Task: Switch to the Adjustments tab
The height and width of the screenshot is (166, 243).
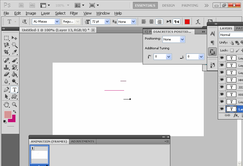Action: [83, 141]
